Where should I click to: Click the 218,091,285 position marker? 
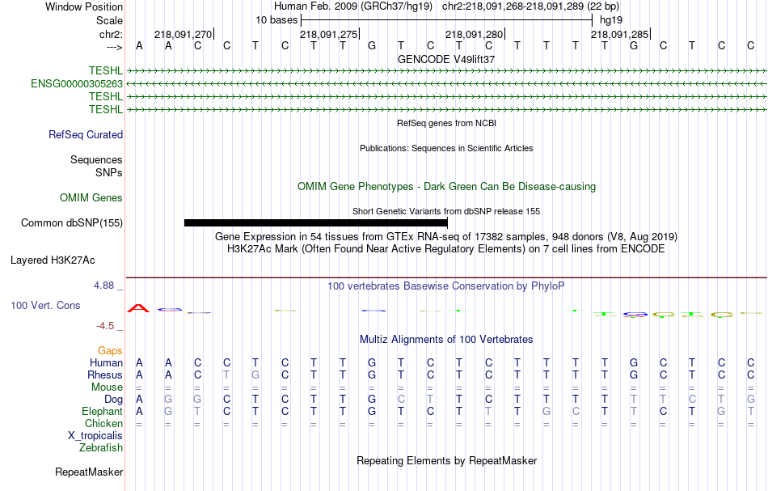click(620, 34)
